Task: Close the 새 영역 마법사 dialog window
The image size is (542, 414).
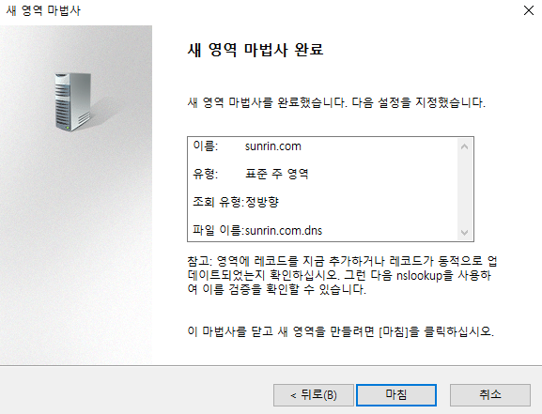Action: tap(529, 10)
